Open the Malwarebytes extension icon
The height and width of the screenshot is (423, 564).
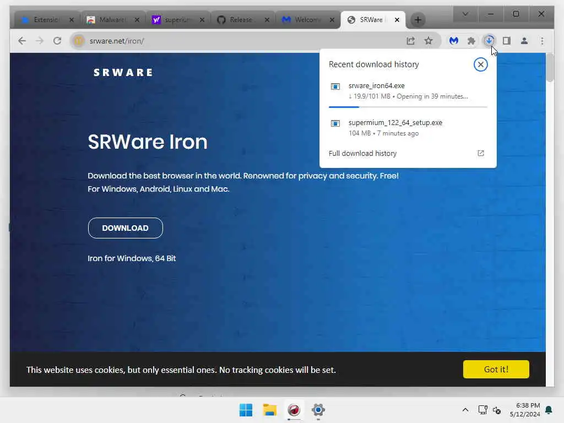(454, 41)
